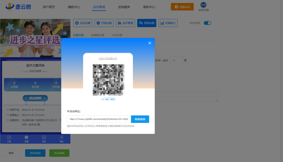Viewport: 283px width, 162px height.
Task: Click the 活动规则 pill in preview
Action: coord(35,98)
